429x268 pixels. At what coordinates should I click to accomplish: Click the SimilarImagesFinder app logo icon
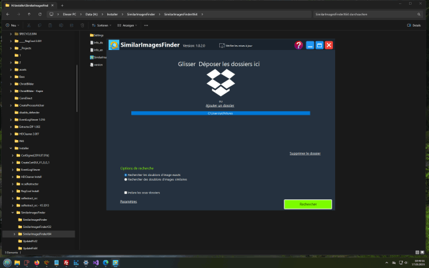pyautogui.click(x=115, y=45)
